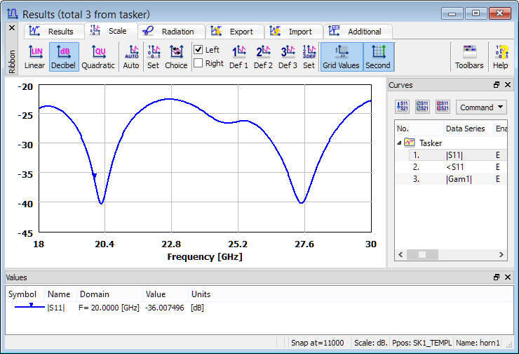This screenshot has height=354, width=519.
Task: Uncheck the Left axis checkbox
Action: pos(198,50)
